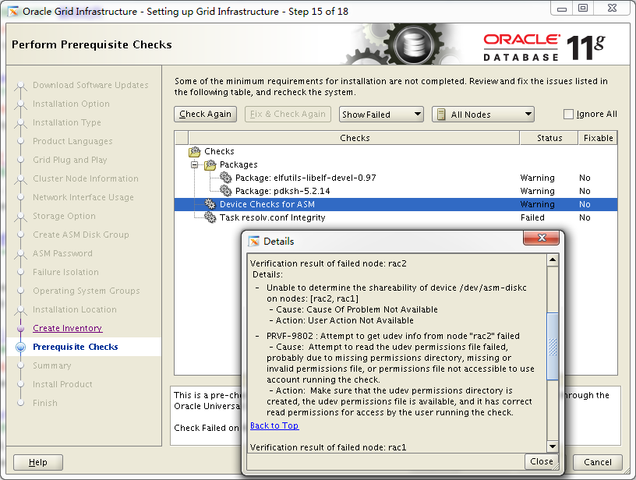Click the Details dialog scrollbar thumb
636x480 pixels.
(x=553, y=346)
